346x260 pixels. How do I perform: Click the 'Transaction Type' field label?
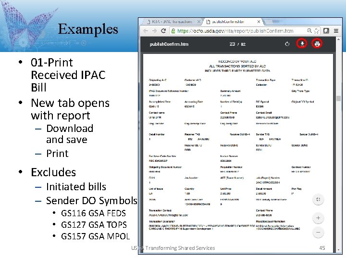pos(266,80)
